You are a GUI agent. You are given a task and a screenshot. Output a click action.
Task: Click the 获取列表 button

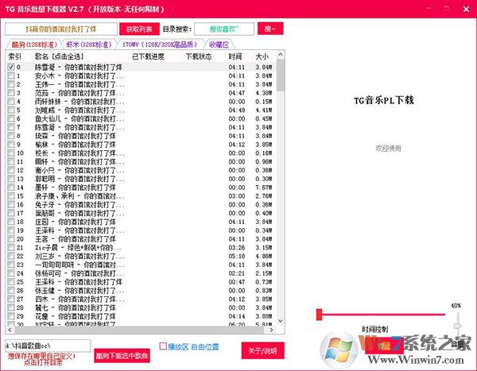click(x=139, y=29)
